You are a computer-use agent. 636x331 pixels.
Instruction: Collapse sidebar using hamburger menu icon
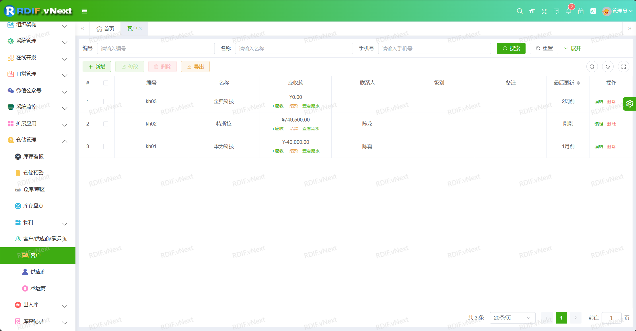coord(84,11)
